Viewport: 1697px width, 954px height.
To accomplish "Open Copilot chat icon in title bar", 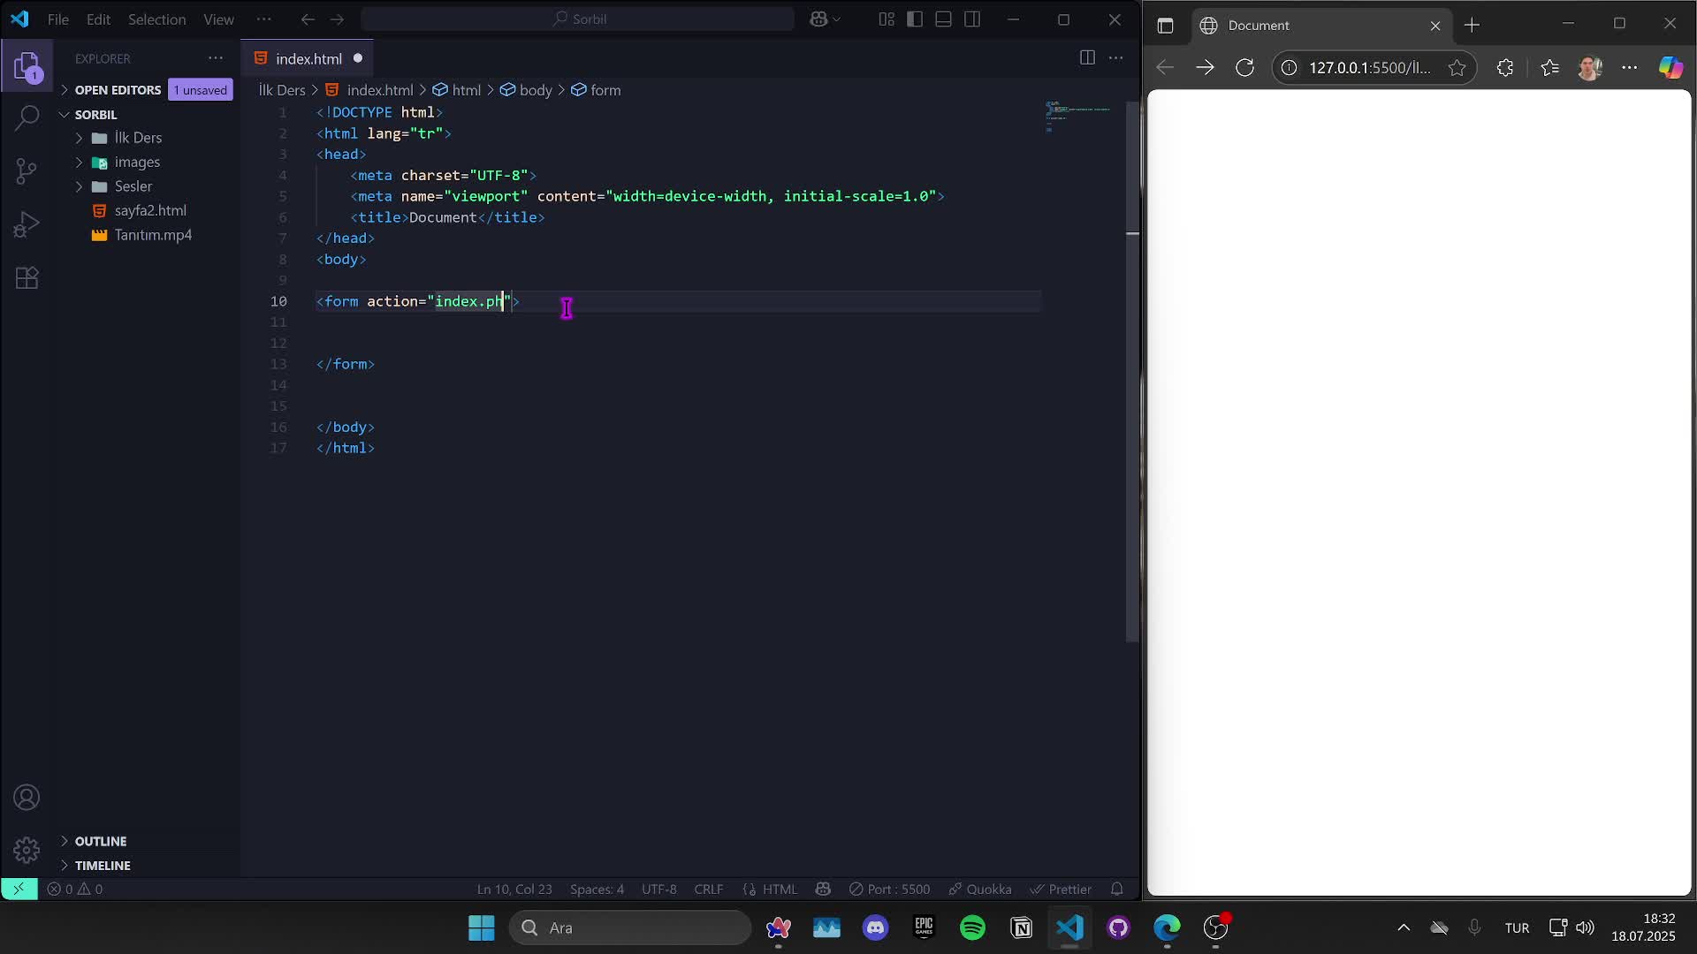I will click(818, 19).
